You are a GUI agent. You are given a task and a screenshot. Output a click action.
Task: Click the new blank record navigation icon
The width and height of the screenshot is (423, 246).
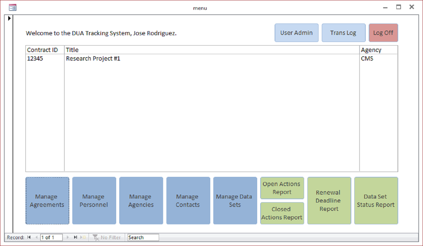coord(83,237)
